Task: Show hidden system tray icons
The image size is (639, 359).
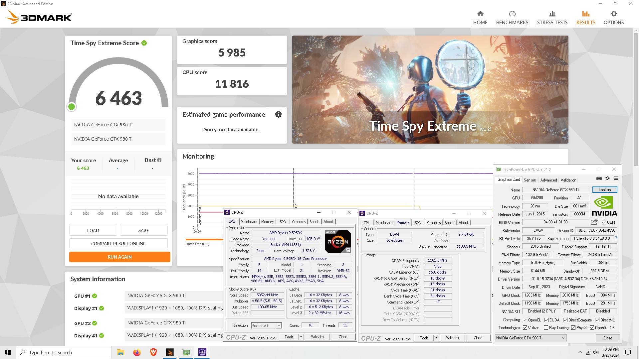Action: [x=580, y=352]
